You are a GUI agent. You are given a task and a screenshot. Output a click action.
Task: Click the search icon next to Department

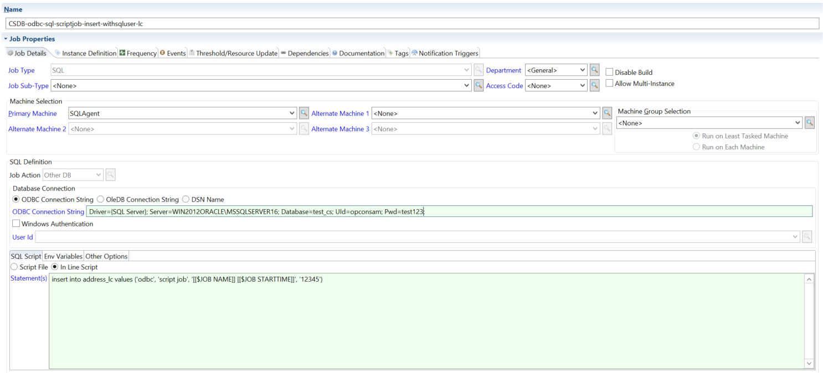[594, 70]
